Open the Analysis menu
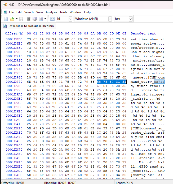 [51, 12]
